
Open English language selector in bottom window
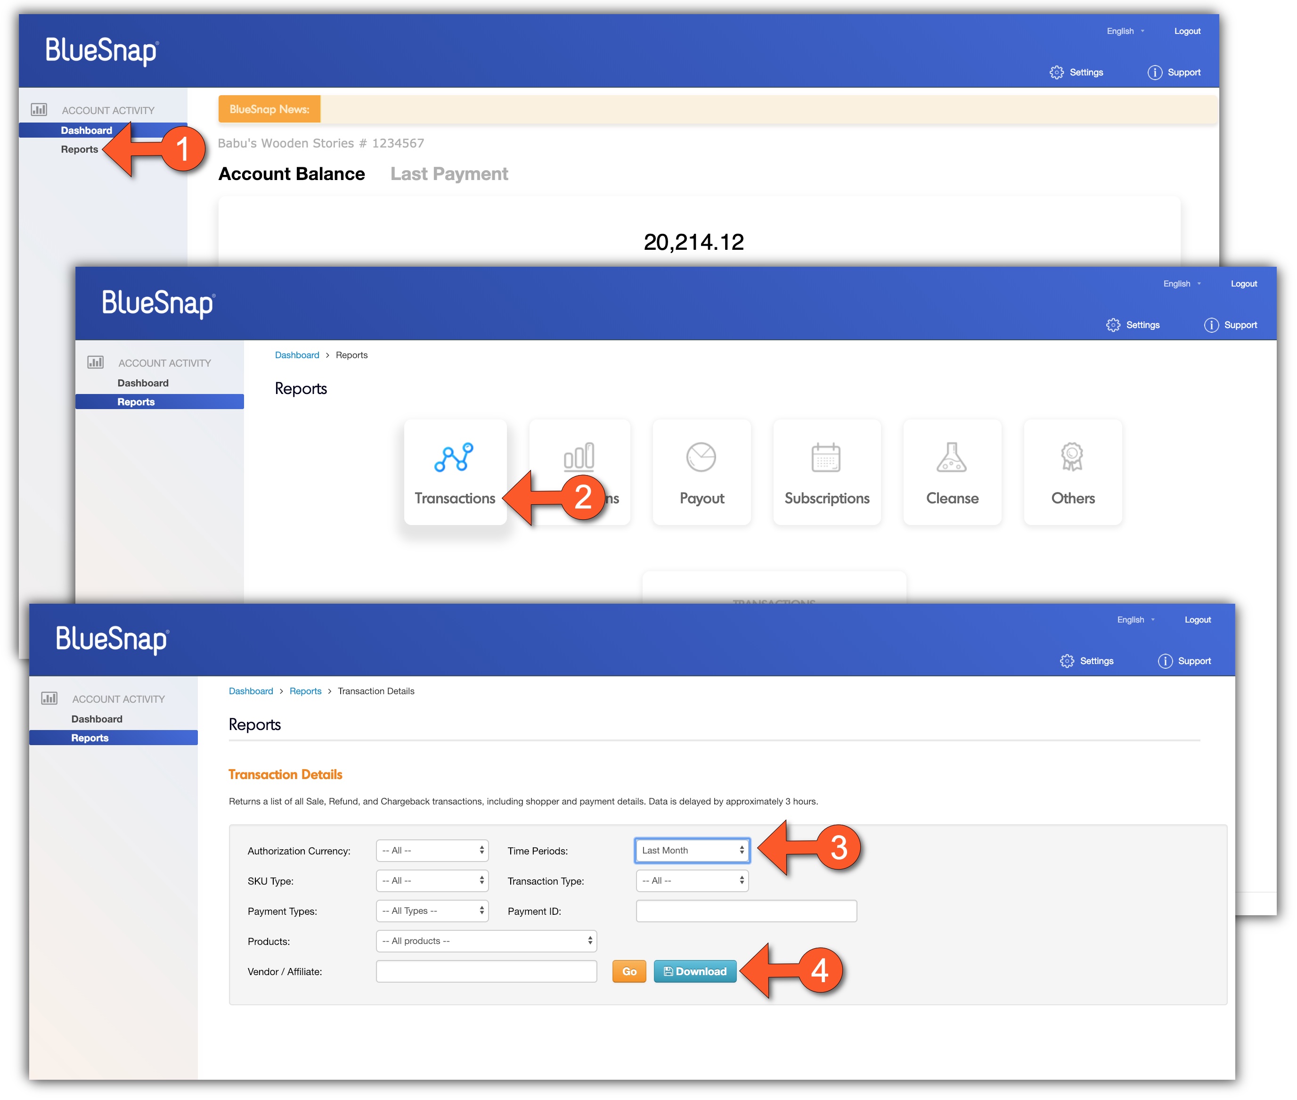pos(1135,620)
